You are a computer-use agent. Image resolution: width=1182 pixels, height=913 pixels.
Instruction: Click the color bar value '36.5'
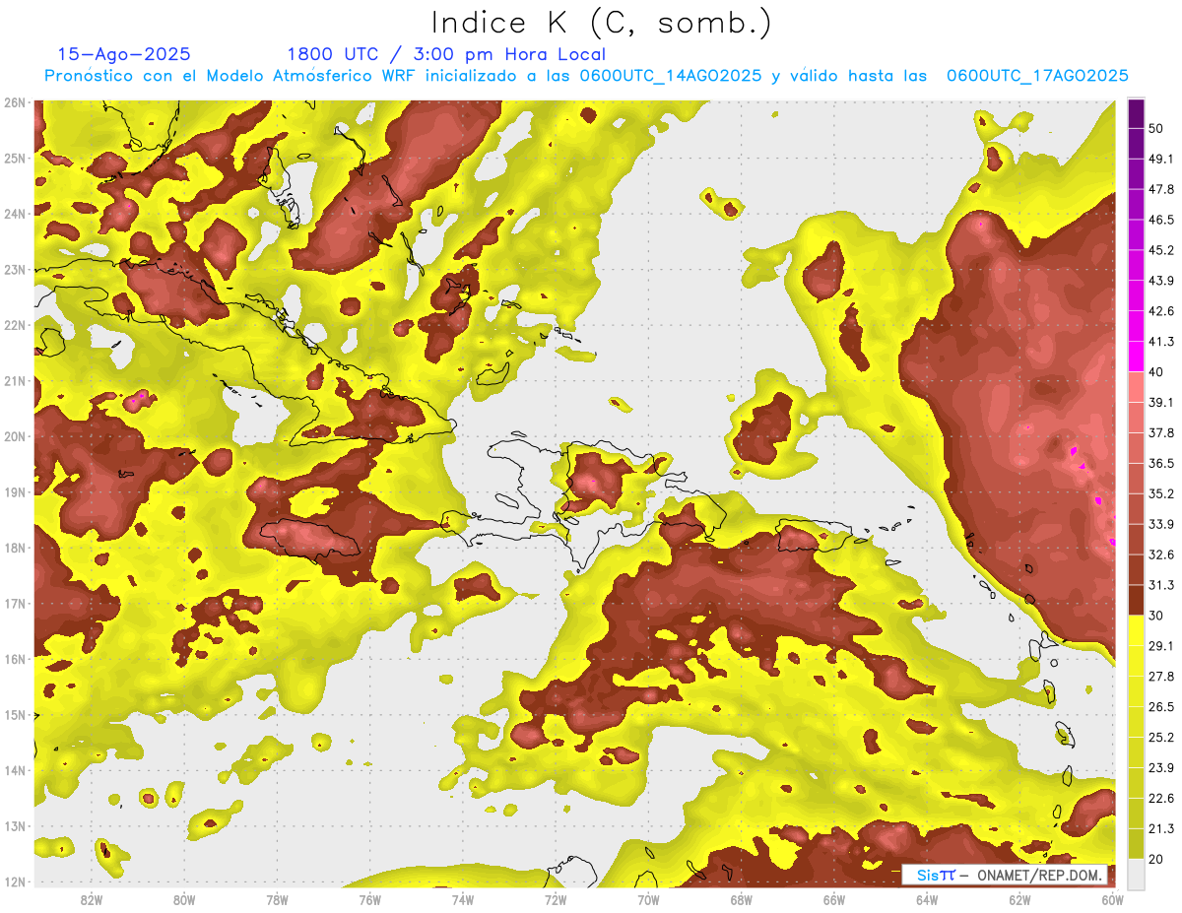1161,463
